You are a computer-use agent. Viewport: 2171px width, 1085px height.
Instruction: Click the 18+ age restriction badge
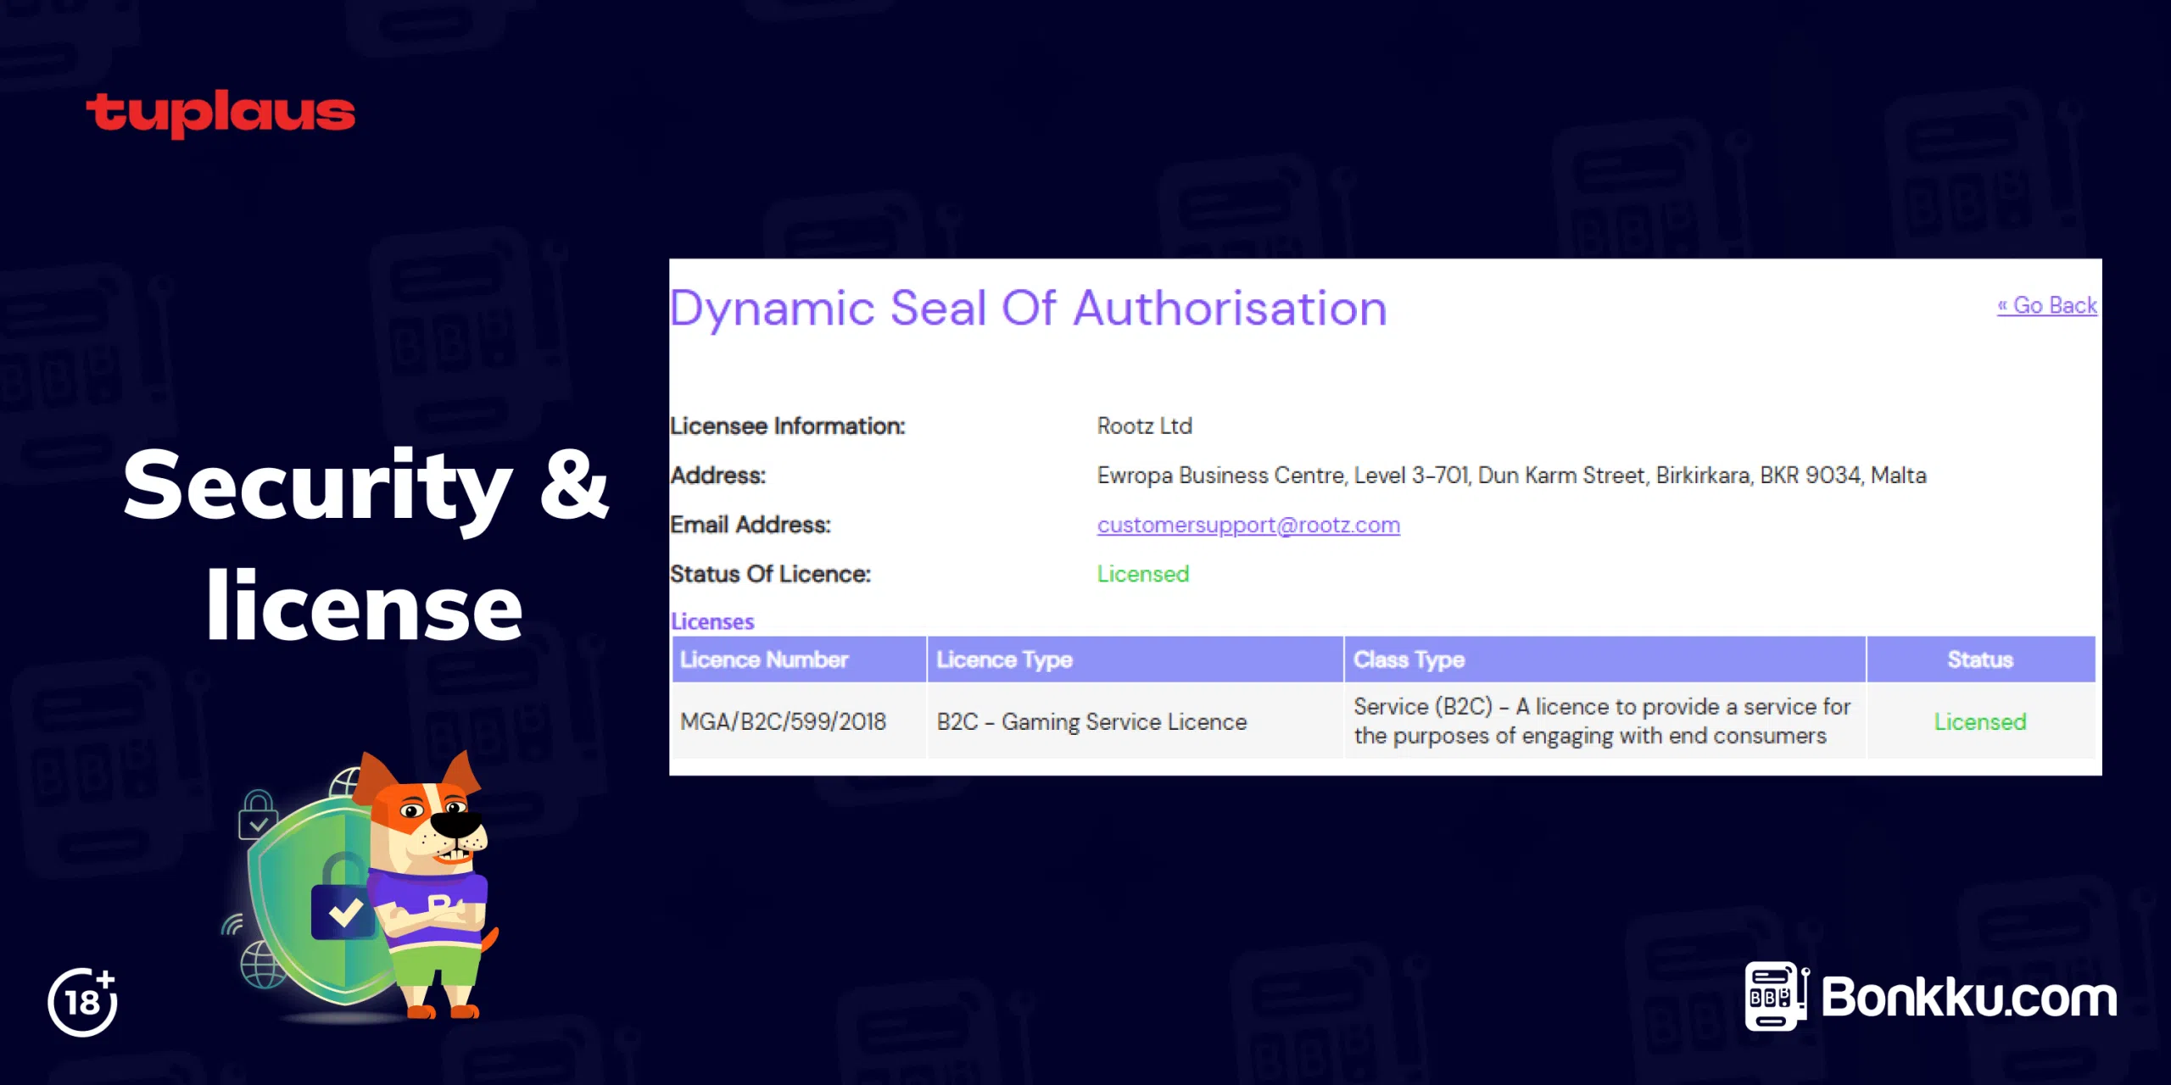pyautogui.click(x=82, y=1002)
